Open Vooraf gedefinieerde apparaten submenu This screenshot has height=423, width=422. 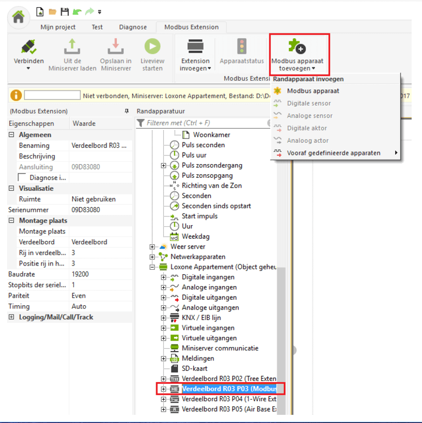pos(334,153)
